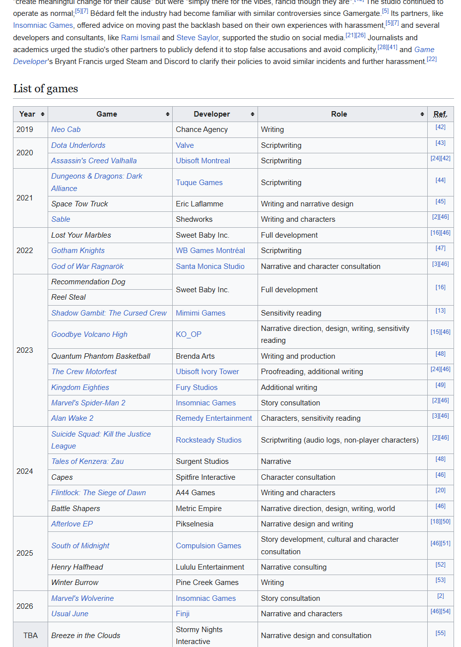461x647 pixels.
Task: Follow the Ubisoft Ivory Tower link
Action: click(207, 372)
